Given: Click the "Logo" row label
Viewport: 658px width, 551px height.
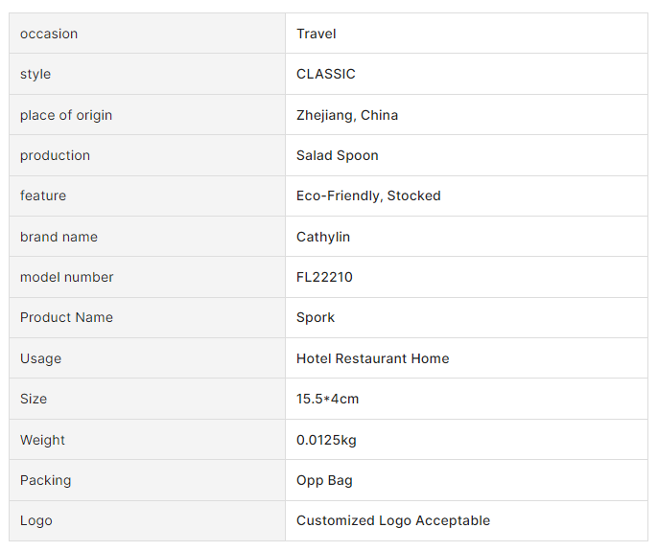Looking at the screenshot, I should point(36,520).
